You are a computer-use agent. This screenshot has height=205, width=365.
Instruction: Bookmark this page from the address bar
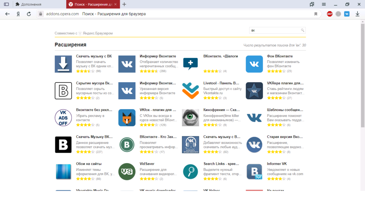point(316,14)
